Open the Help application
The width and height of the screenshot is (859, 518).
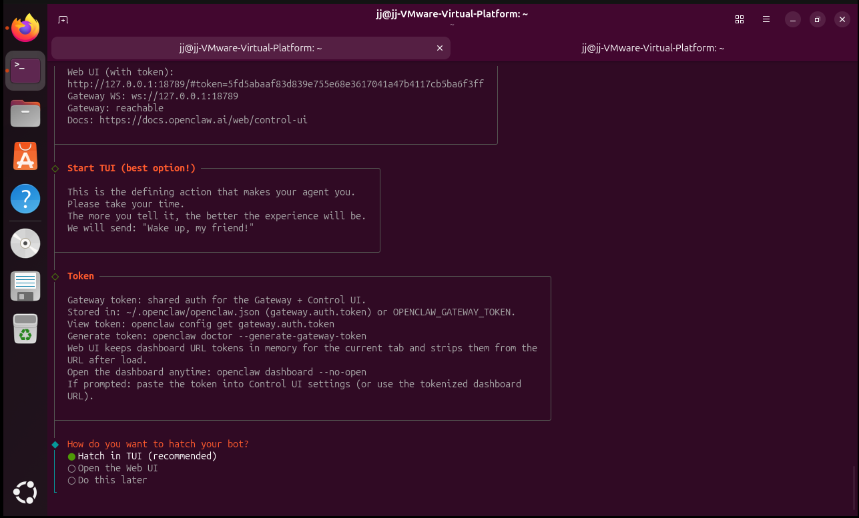(x=25, y=199)
